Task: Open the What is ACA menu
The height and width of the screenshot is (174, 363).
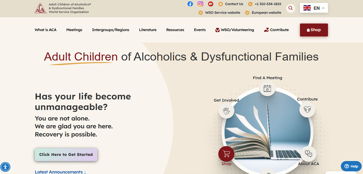Action: click(46, 30)
